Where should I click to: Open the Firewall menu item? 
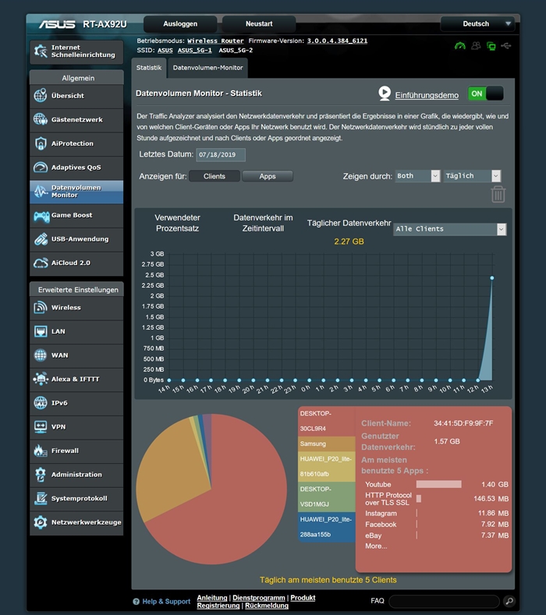[76, 451]
